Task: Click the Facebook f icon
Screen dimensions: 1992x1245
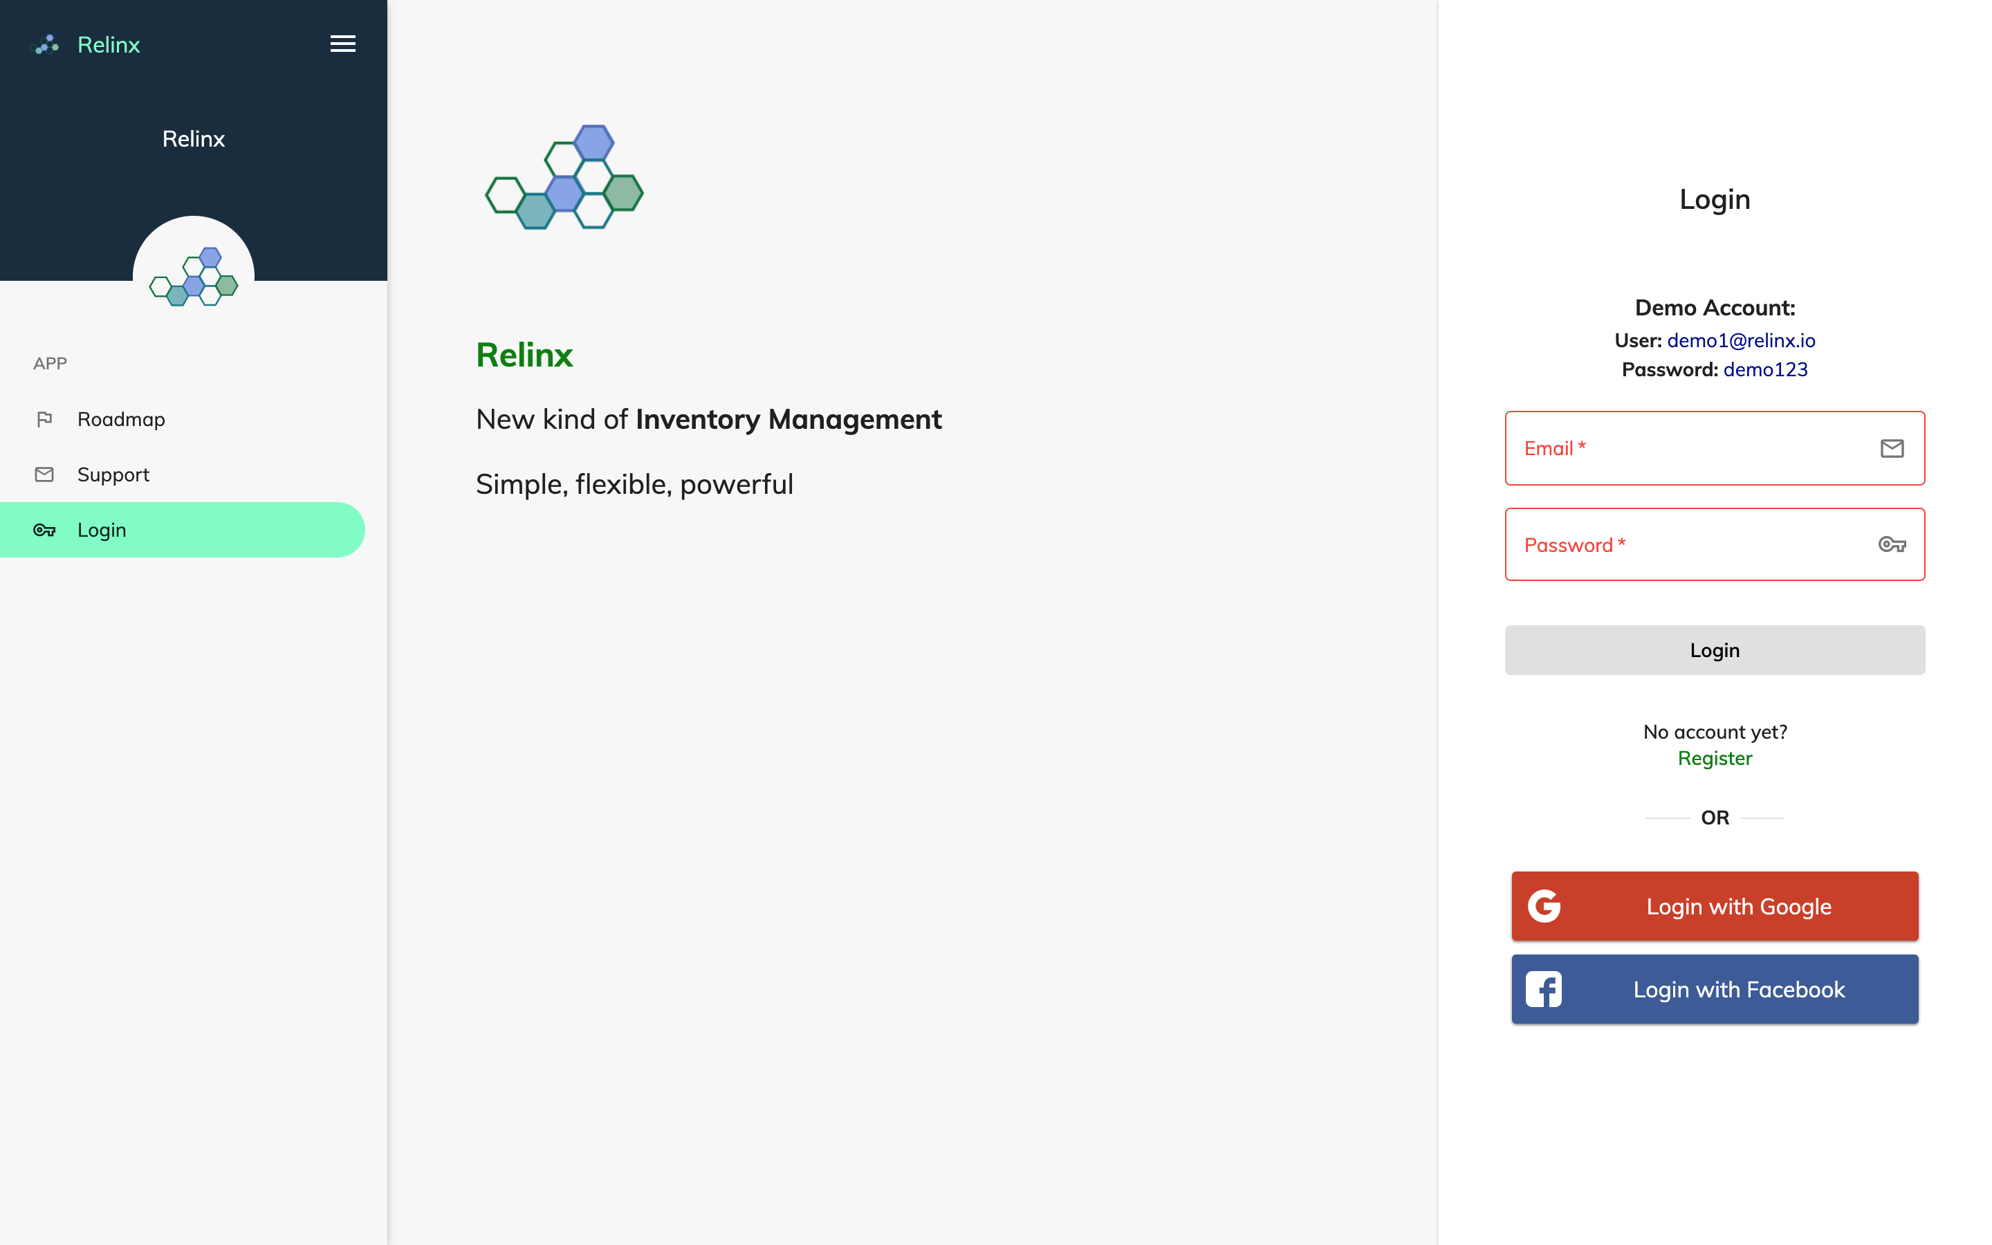Action: pyautogui.click(x=1543, y=989)
